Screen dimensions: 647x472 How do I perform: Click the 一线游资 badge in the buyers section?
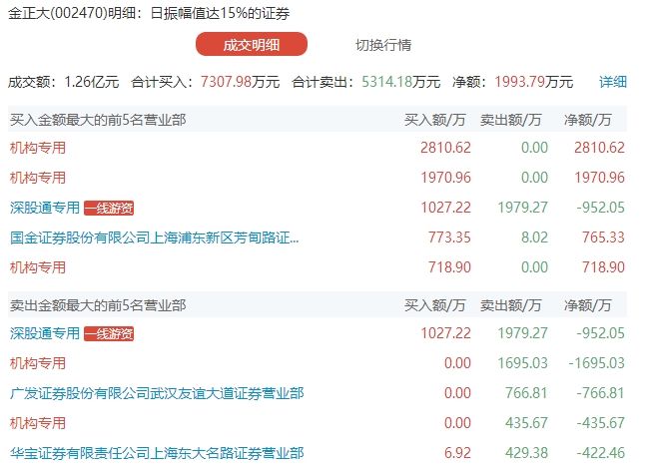[109, 209]
